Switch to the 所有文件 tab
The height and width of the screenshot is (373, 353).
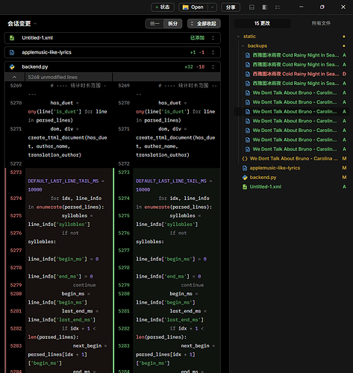pyautogui.click(x=321, y=23)
